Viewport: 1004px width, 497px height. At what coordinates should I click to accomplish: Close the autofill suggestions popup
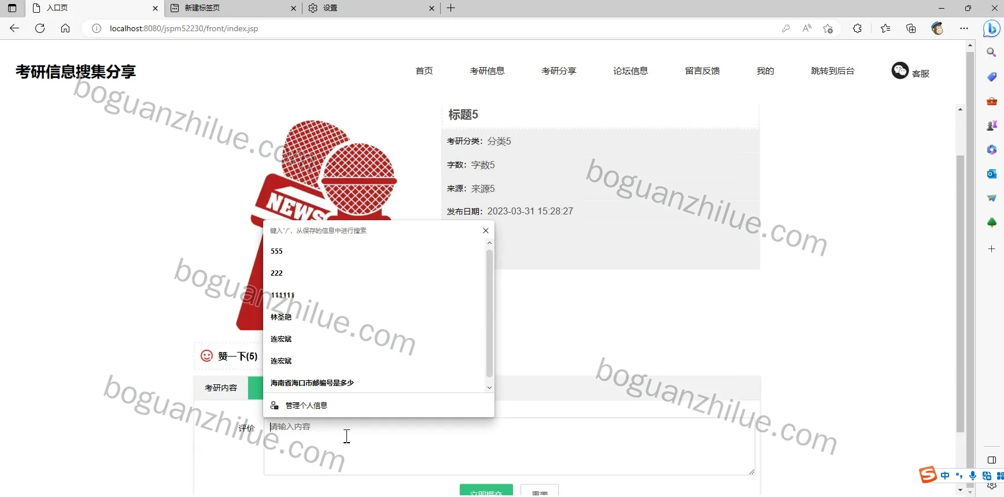click(486, 231)
